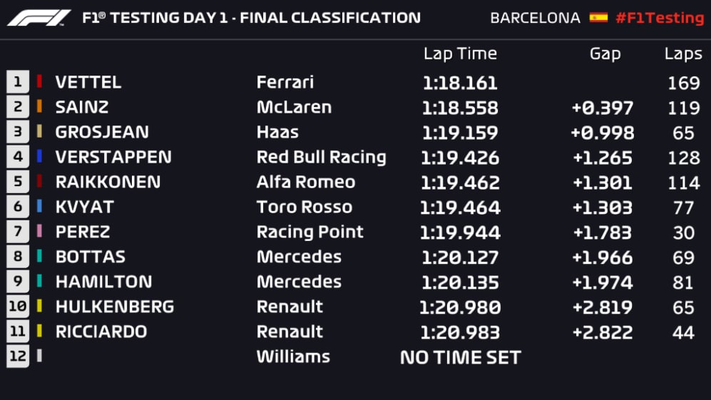Click Hamilton's lap time 1:20.135
The height and width of the screenshot is (400, 711).
pyautogui.click(x=460, y=282)
